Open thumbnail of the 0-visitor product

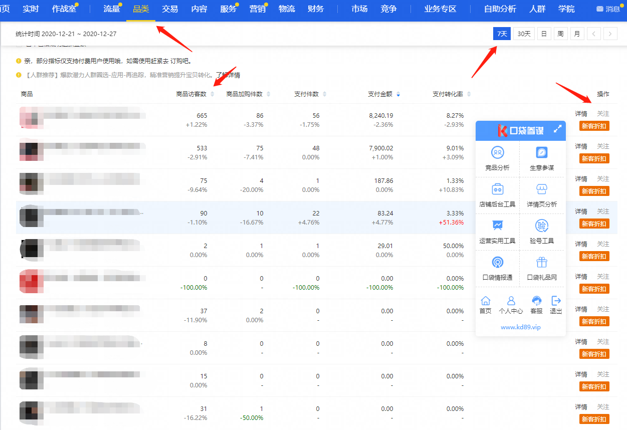click(x=31, y=282)
